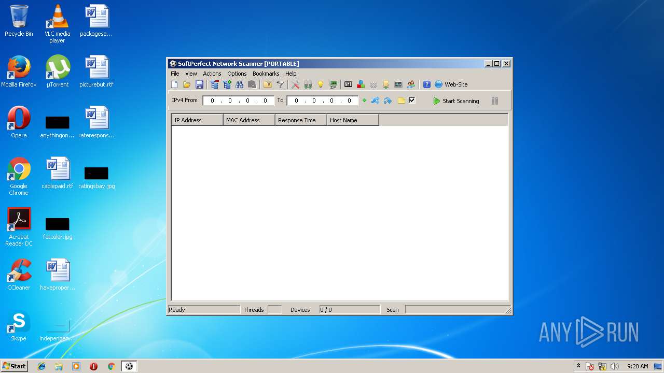This screenshot has height=373, width=664.
Task: Click the volume speaker tray icon
Action: [615, 366]
